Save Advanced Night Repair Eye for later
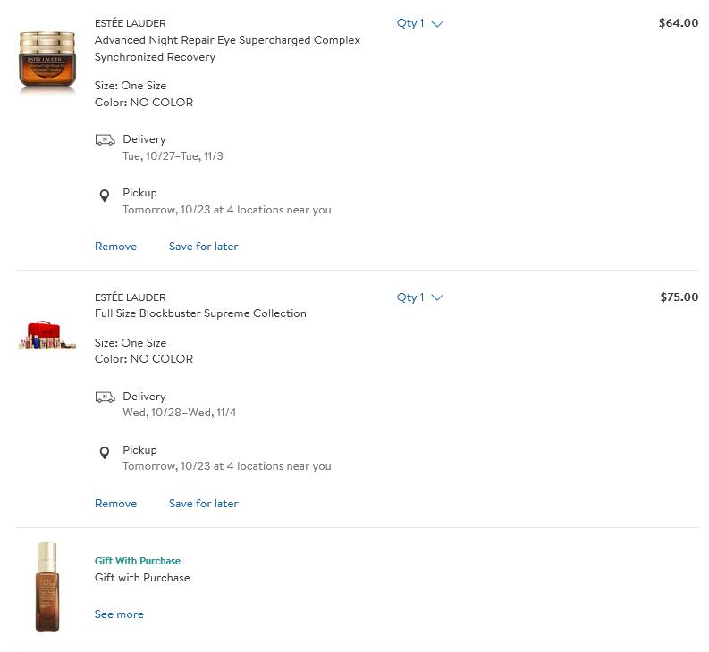Viewport: 709px width, 652px height. tap(204, 247)
